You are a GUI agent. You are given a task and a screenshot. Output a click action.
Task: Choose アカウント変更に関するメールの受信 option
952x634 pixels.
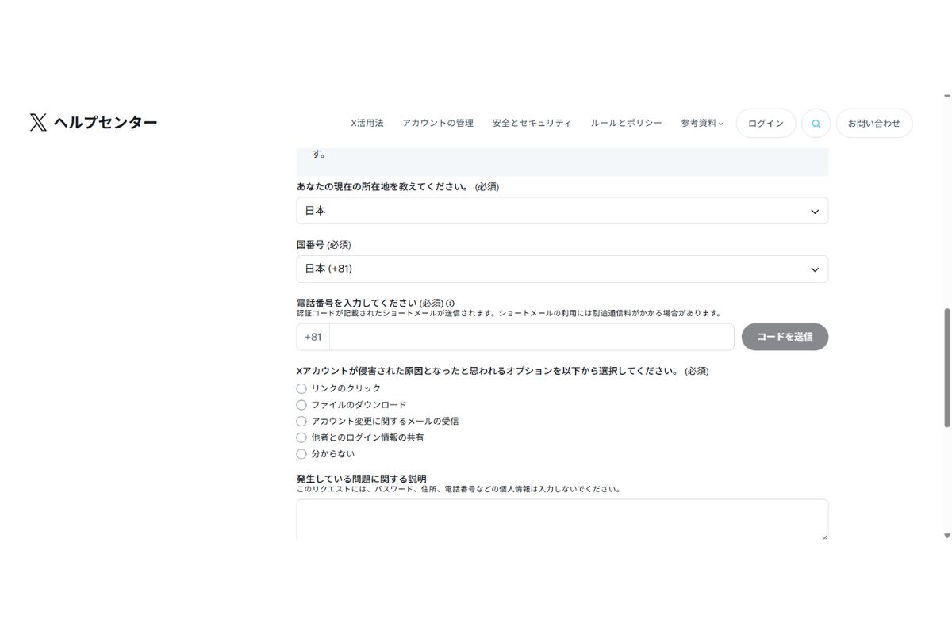point(301,422)
